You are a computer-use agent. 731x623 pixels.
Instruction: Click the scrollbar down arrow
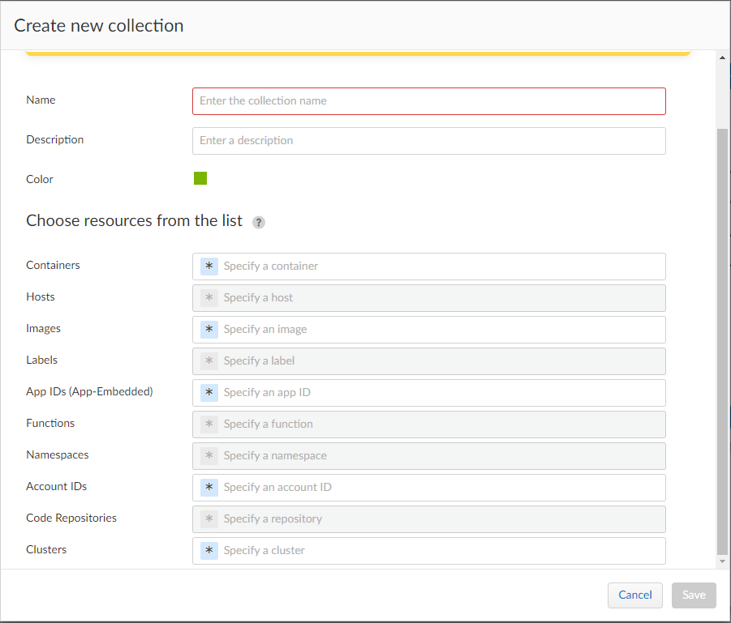[723, 561]
